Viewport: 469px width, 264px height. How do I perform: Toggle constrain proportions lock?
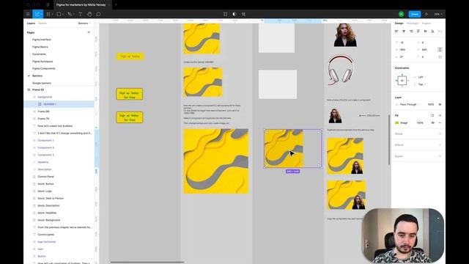[x=440, y=50]
